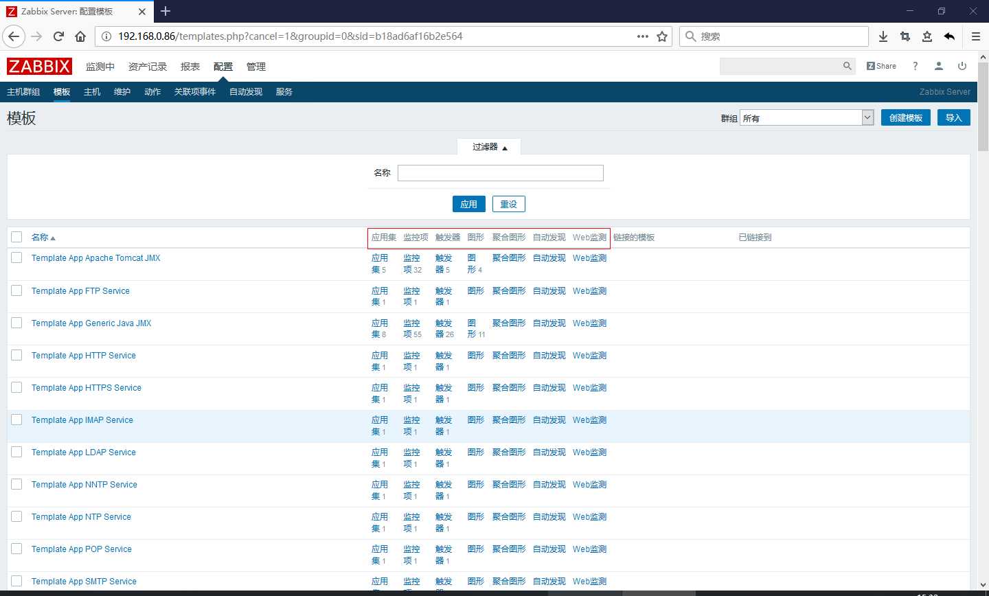Check Template App IMAP Service box
This screenshot has width=989, height=596.
(16, 420)
